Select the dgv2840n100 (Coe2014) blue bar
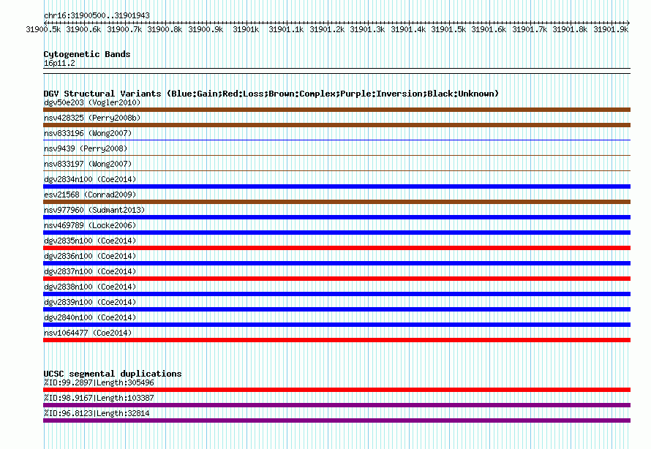 click(336, 325)
